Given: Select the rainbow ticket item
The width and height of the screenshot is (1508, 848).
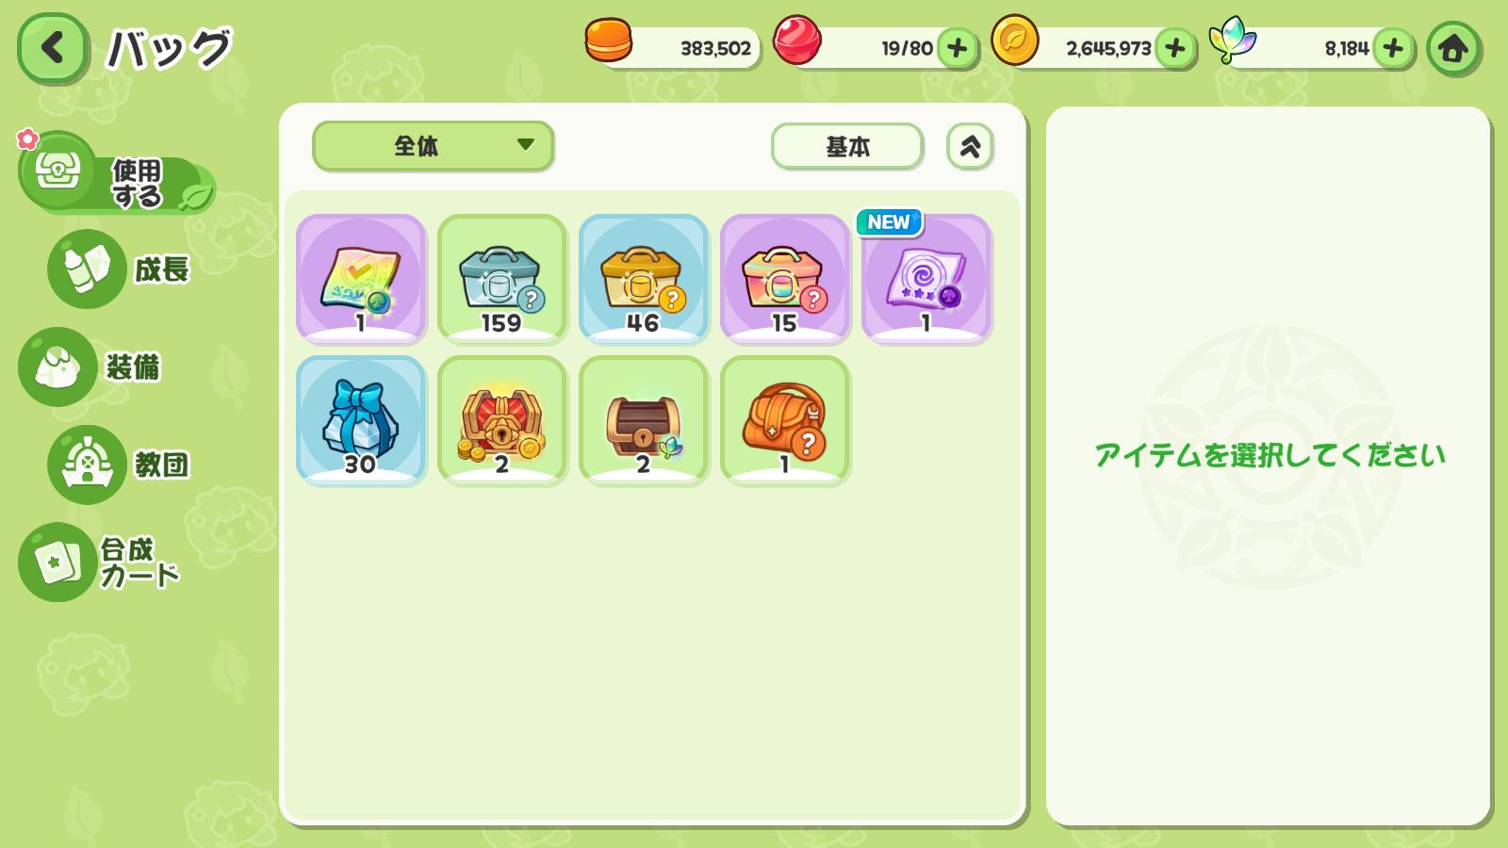Looking at the screenshot, I should (x=361, y=278).
